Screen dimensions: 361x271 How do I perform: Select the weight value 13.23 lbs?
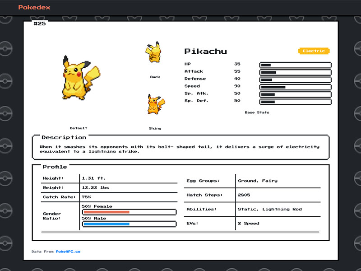95,187
